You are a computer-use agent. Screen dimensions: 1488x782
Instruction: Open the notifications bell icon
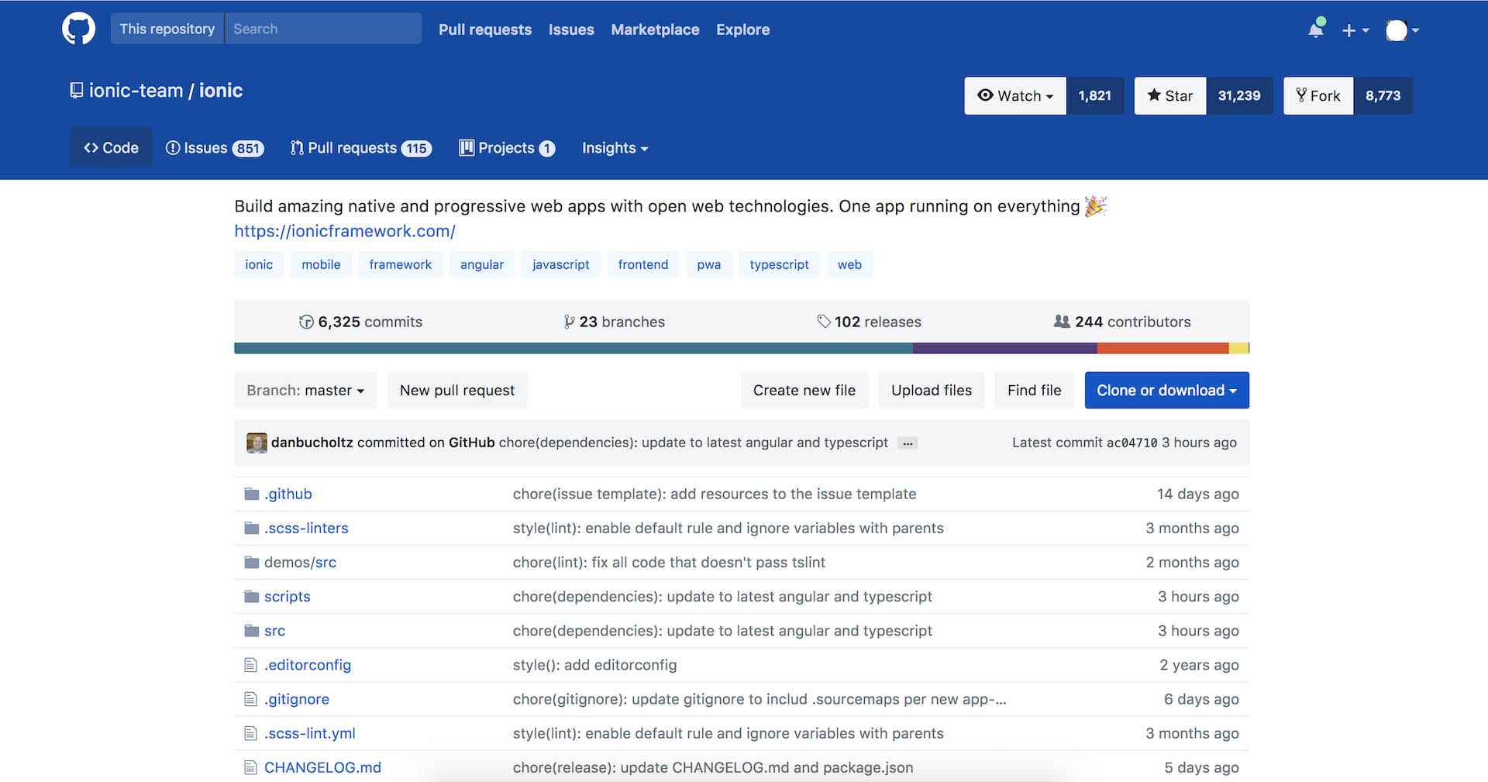pos(1316,29)
